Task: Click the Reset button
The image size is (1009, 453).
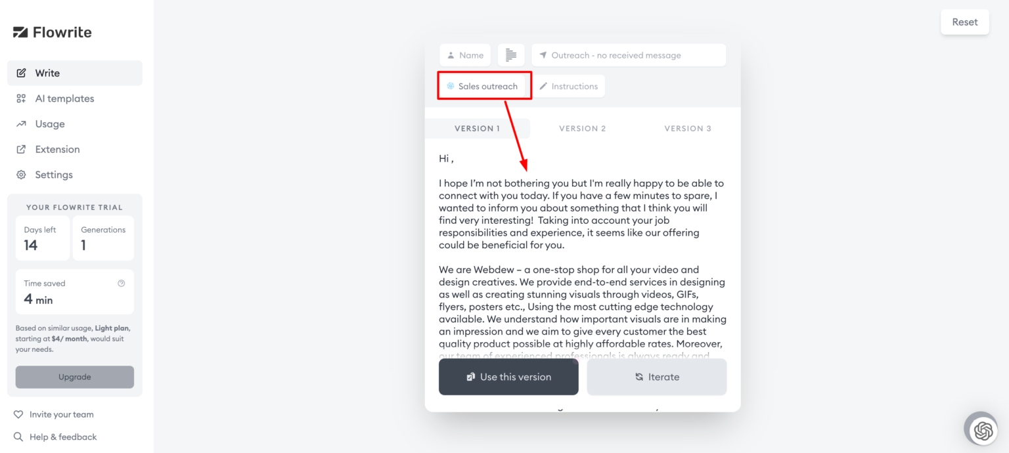Action: click(964, 22)
